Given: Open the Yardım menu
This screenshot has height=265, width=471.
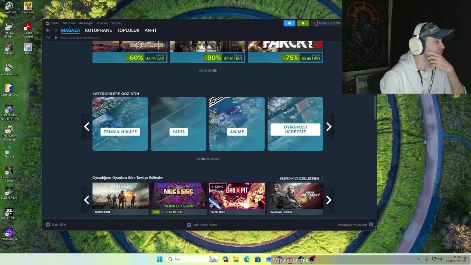Looking at the screenshot, I should [116, 23].
